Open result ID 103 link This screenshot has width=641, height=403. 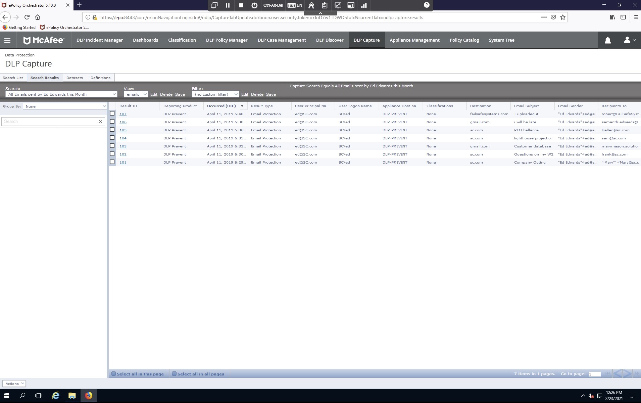[123, 146]
